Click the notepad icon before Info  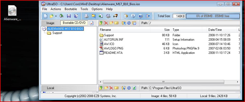(x=126, y=16)
